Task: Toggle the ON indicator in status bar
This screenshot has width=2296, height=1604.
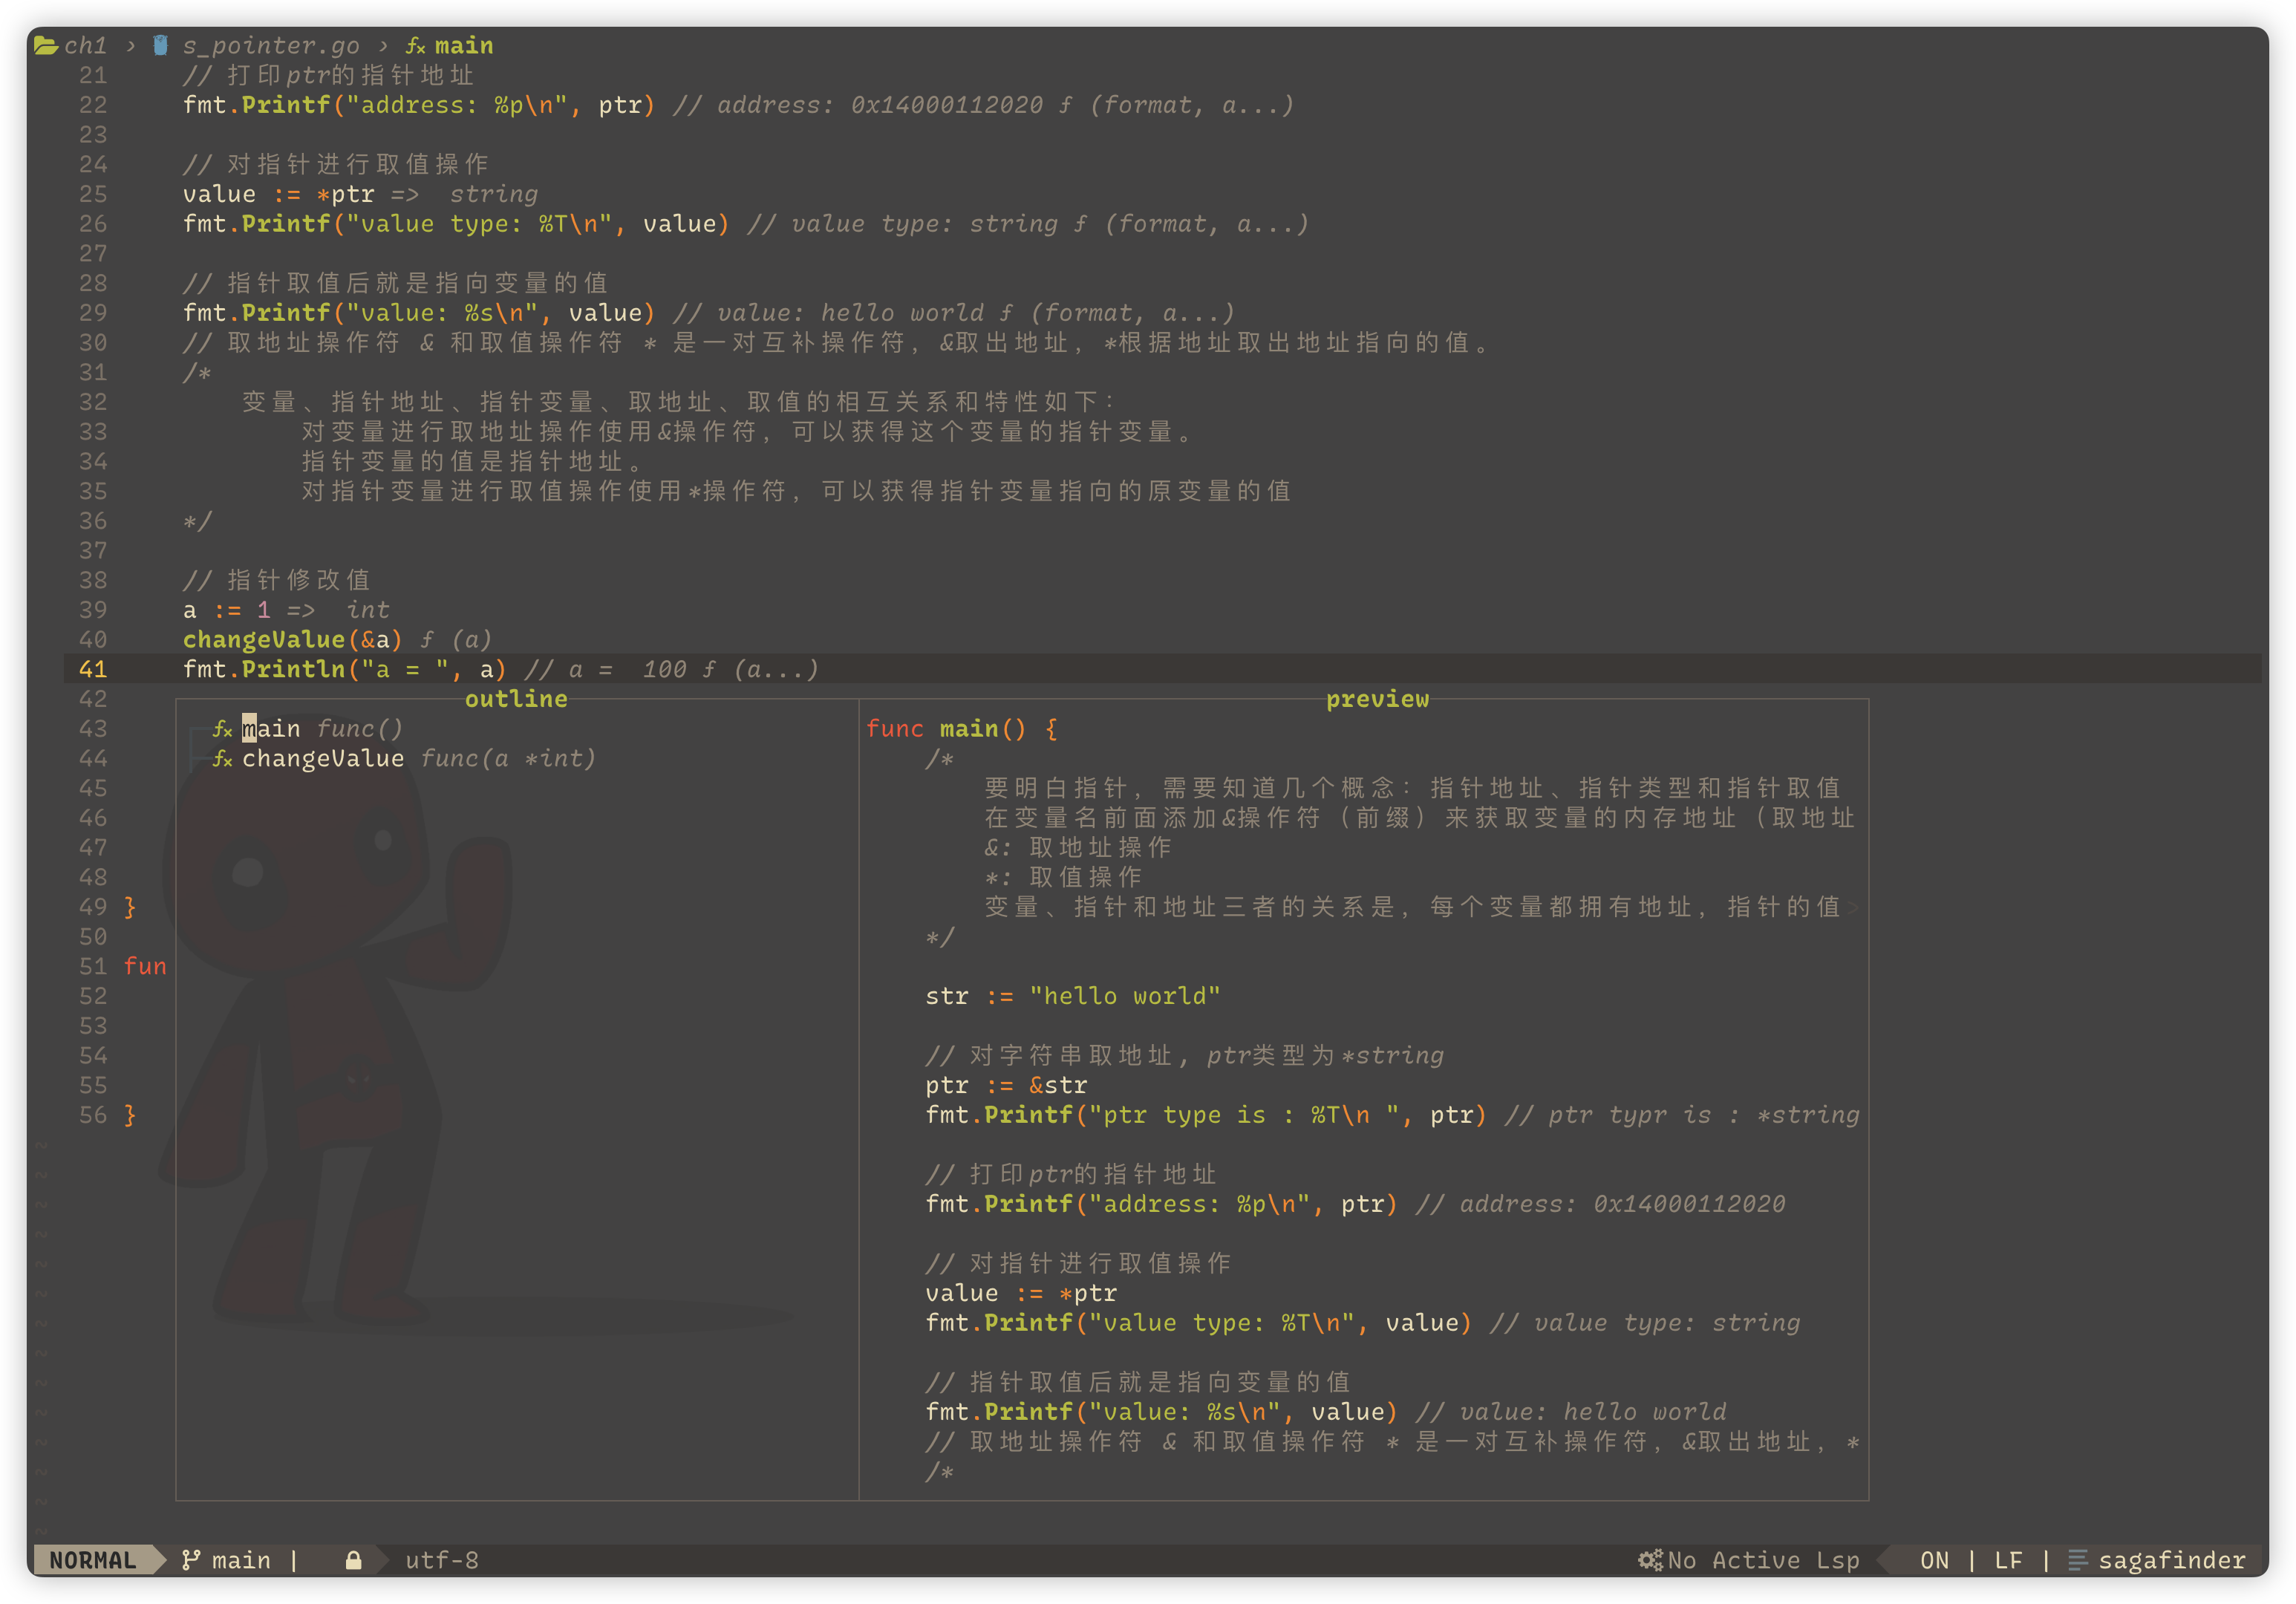Action: (x=1934, y=1560)
